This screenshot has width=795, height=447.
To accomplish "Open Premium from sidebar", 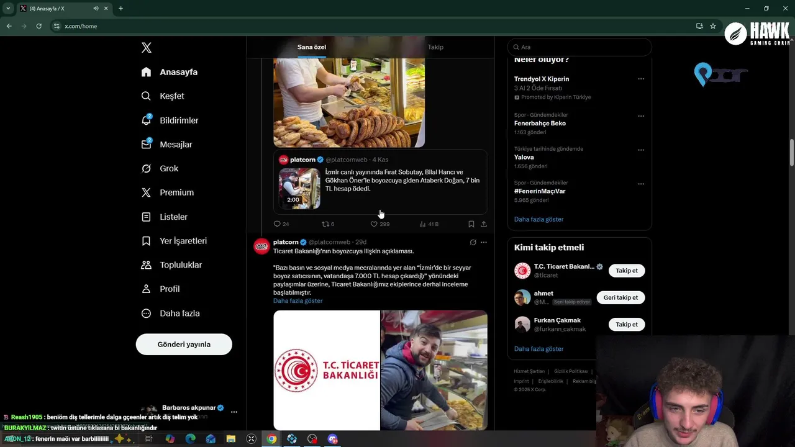I will point(168,192).
